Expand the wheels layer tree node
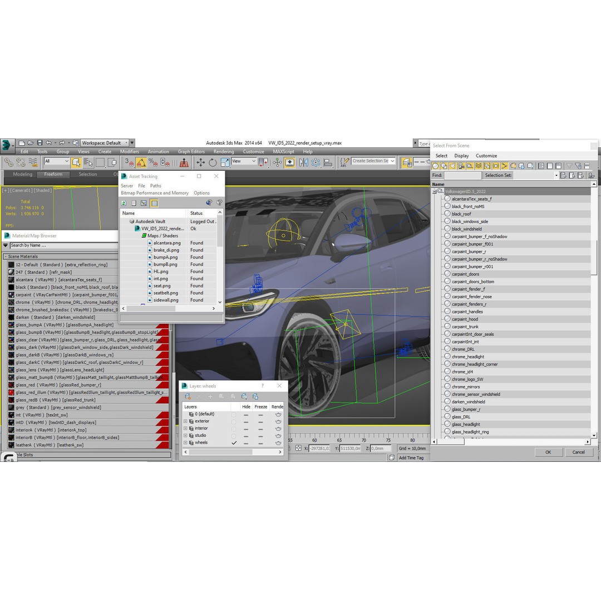 click(185, 443)
